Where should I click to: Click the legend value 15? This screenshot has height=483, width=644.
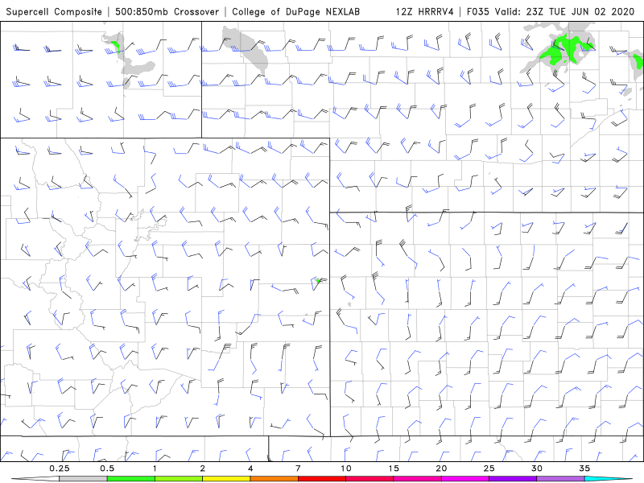point(394,469)
